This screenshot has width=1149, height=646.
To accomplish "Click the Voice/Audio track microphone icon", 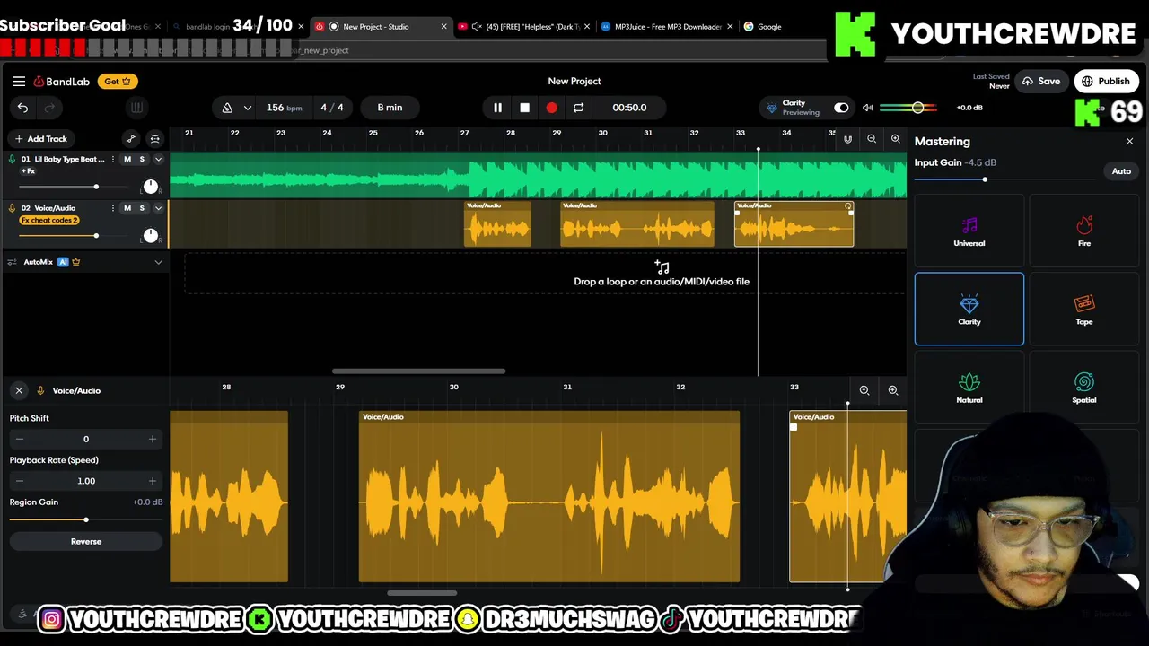I will [12, 208].
